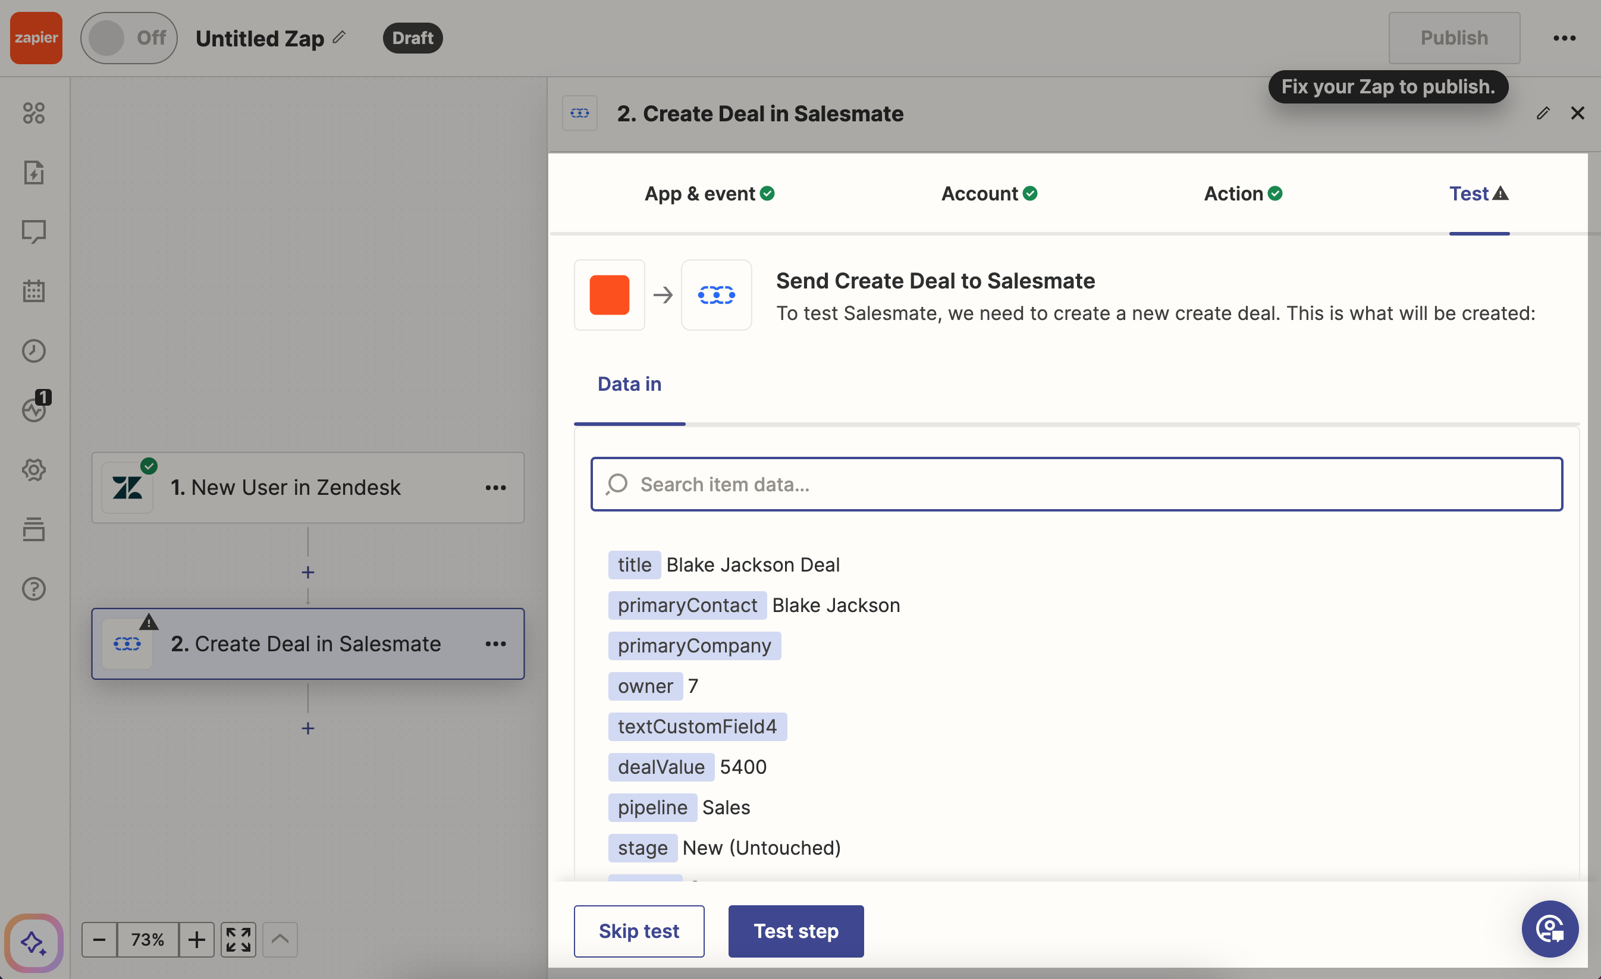This screenshot has height=979, width=1601.
Task: Add a step between Zendesk and Salesmate
Action: click(x=308, y=572)
